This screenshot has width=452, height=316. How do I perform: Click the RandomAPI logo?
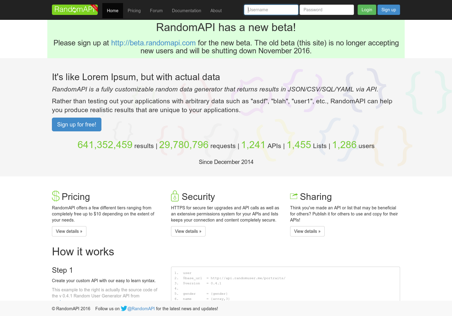coord(75,9)
